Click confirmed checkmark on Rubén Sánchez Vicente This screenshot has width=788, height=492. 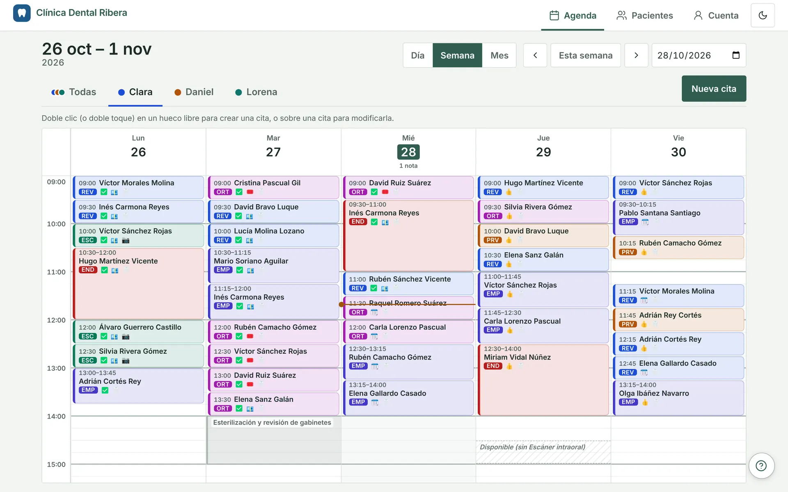pyautogui.click(x=373, y=288)
